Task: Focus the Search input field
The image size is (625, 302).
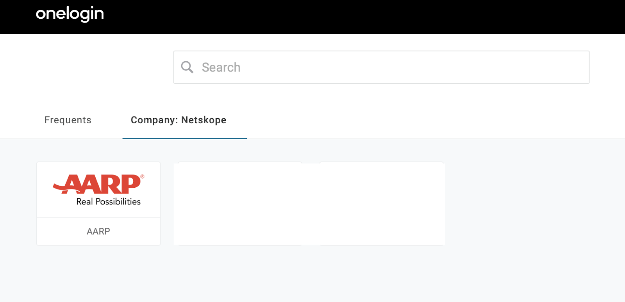Action: 381,67
